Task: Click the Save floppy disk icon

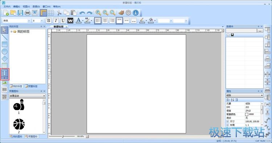Action: (20, 13)
